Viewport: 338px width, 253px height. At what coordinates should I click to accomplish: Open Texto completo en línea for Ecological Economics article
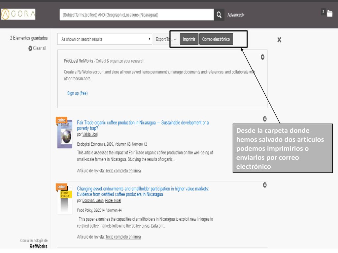coord(123,171)
